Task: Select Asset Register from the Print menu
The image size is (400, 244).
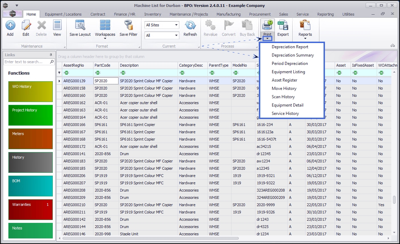Action: click(284, 80)
